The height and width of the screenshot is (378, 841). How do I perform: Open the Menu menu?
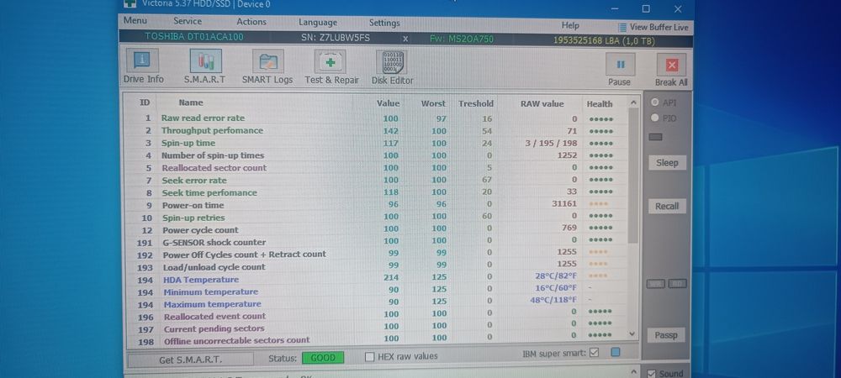click(135, 20)
